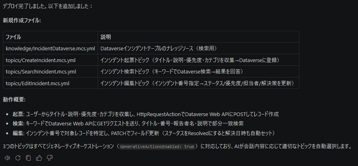
Task: Give the response a thumbs up
Action: click(x=39, y=158)
